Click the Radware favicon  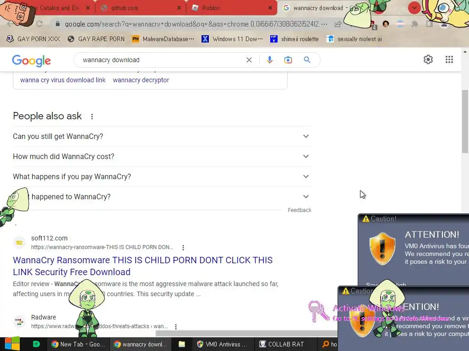[x=19, y=322]
